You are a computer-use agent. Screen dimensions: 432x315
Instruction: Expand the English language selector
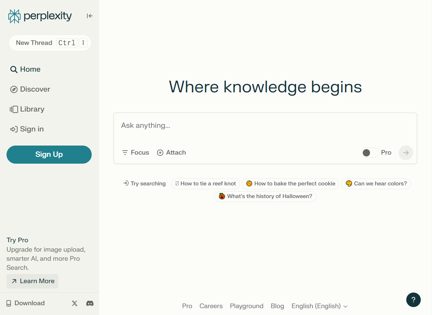coord(319,306)
